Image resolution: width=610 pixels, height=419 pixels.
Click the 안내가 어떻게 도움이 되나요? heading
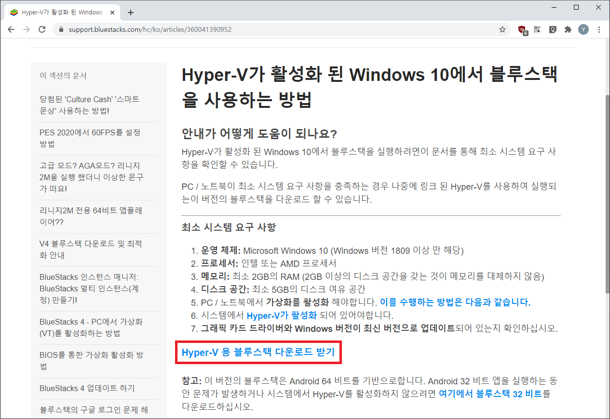pos(259,134)
